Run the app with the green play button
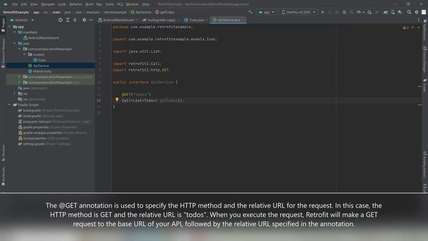This screenshot has height=241, width=428. [322, 12]
